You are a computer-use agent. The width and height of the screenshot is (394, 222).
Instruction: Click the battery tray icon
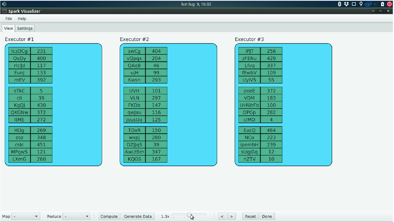point(383,4)
